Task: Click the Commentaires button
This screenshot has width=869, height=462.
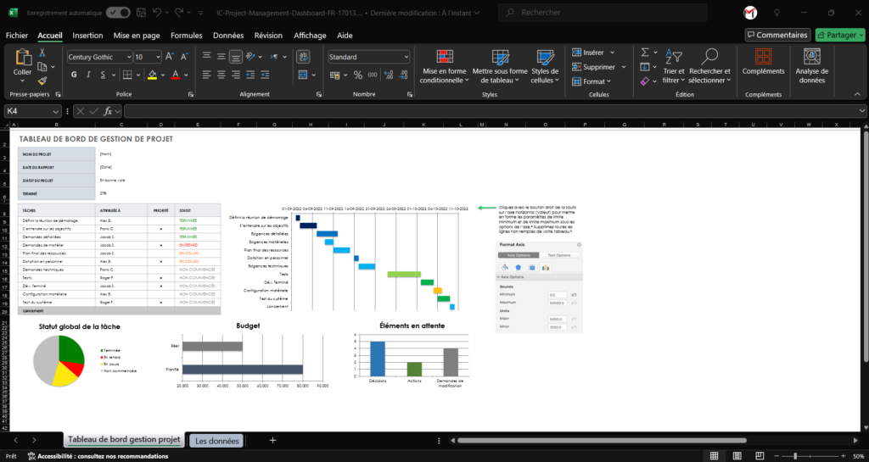Action: tap(776, 35)
